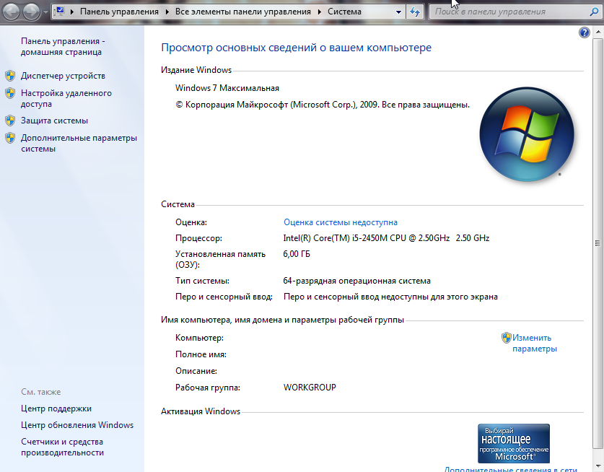Click the refresh icon beside address bar

point(415,12)
